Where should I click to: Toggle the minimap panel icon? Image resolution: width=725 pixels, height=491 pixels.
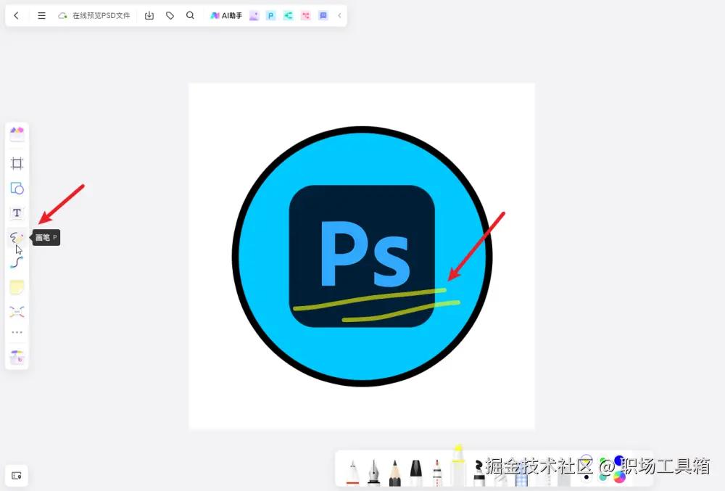(17, 476)
